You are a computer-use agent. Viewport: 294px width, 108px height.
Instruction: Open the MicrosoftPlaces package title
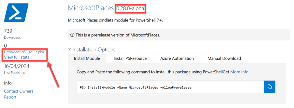[x=91, y=8]
